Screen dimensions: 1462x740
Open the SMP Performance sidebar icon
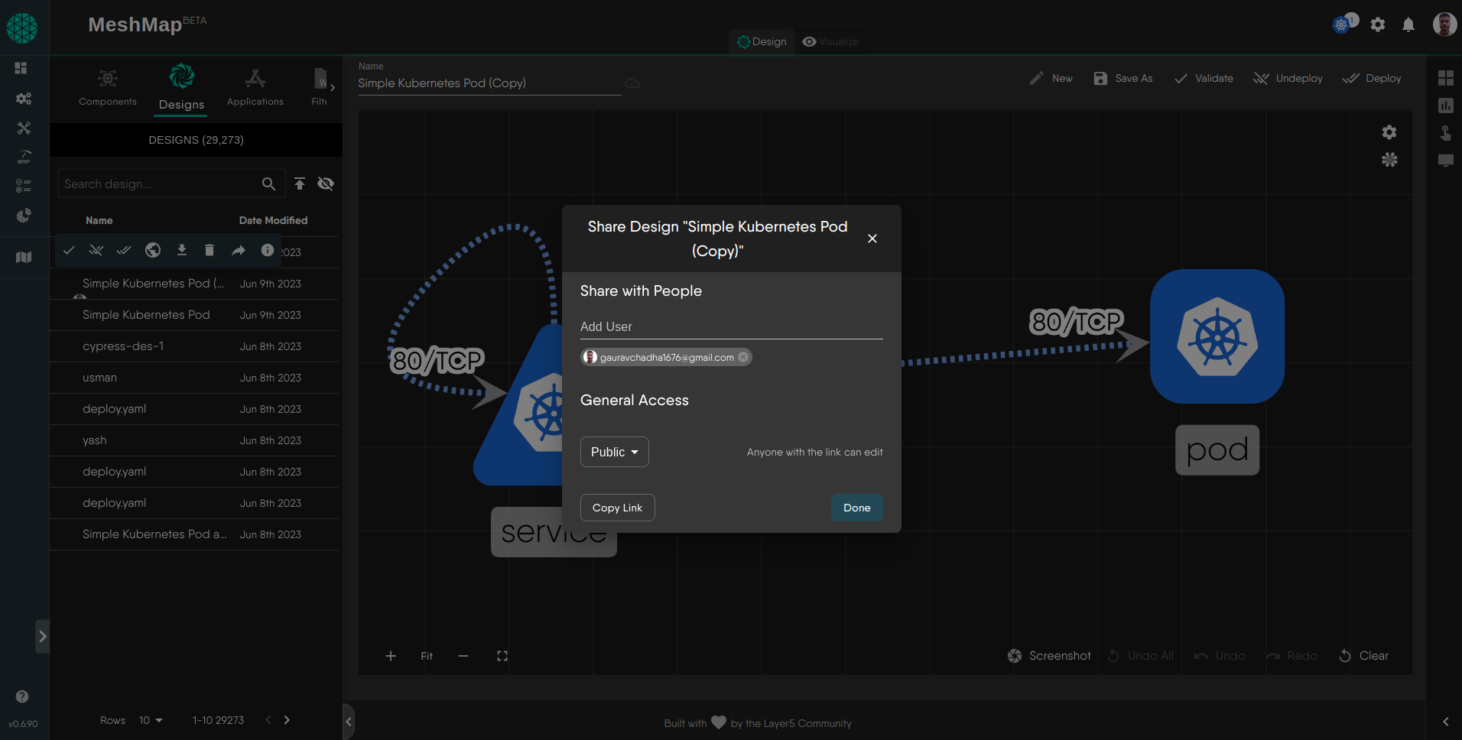(24, 157)
